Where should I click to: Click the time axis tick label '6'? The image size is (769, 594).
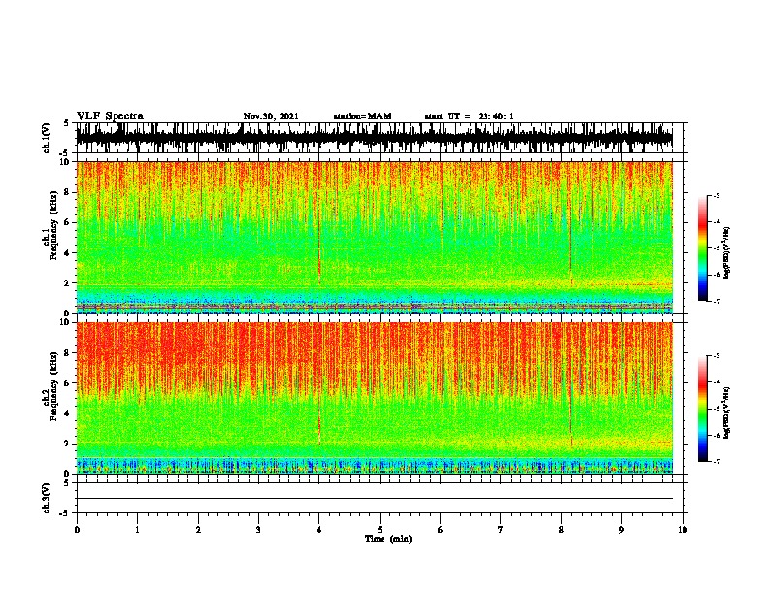(440, 530)
